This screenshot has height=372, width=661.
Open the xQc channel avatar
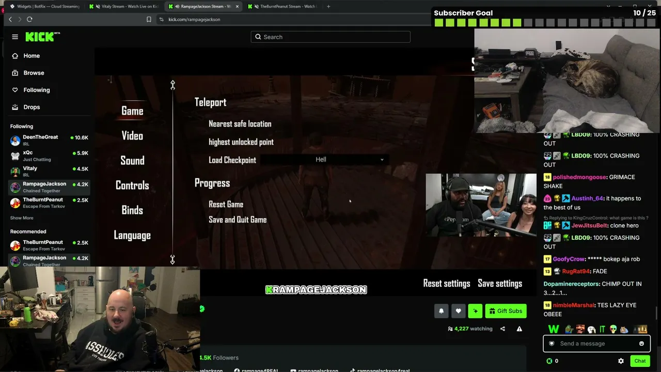pos(15,156)
